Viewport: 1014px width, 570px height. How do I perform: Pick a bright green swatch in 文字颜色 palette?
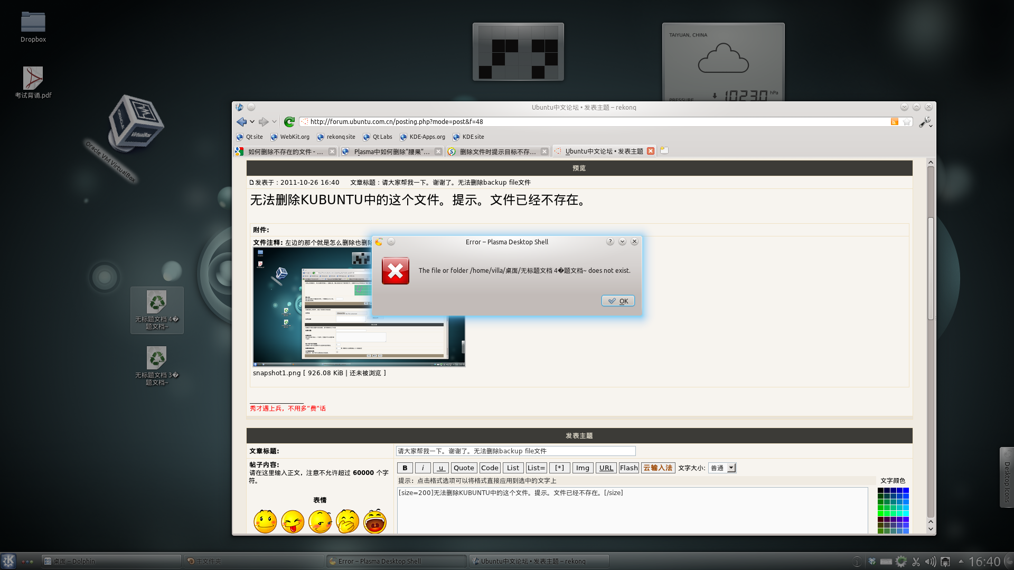coord(881,513)
